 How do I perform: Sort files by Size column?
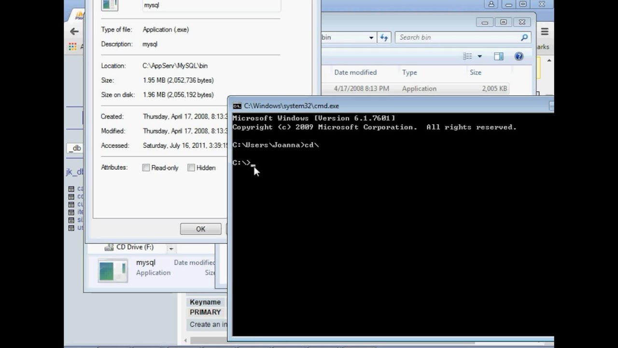(x=476, y=72)
